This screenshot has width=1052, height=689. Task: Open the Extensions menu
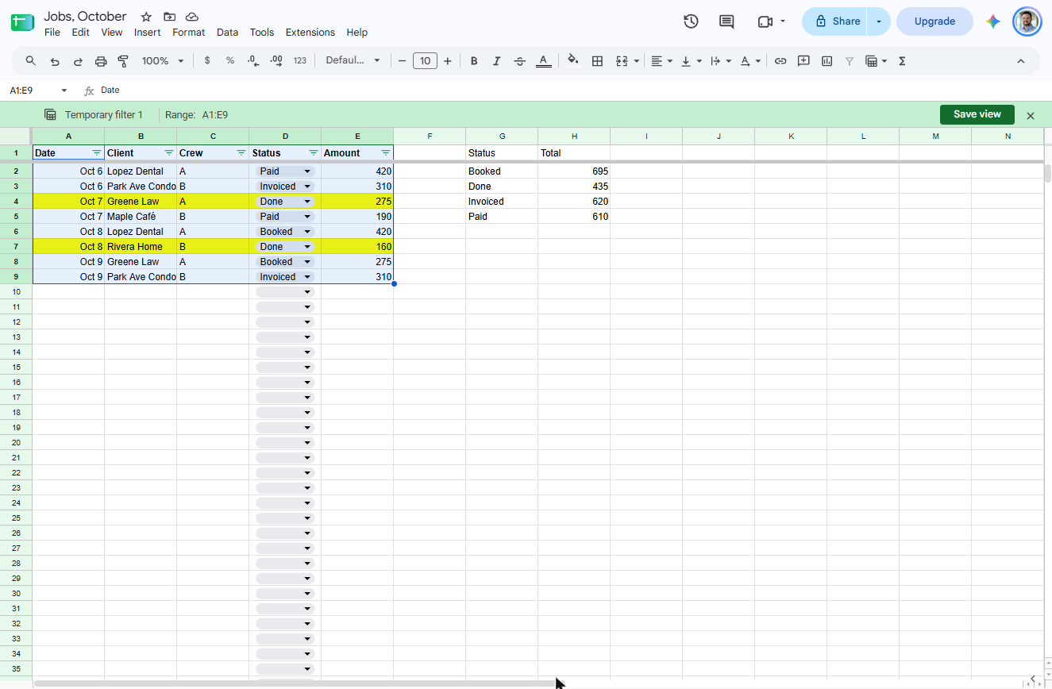310,33
